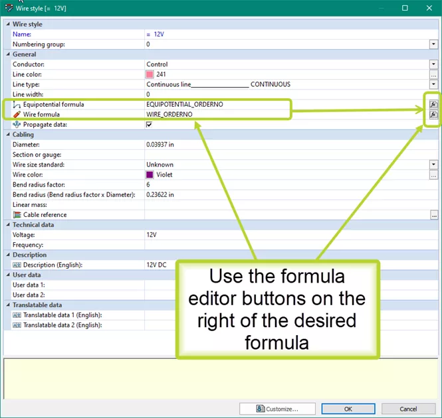Collapse the Cabling section

click(x=8, y=135)
